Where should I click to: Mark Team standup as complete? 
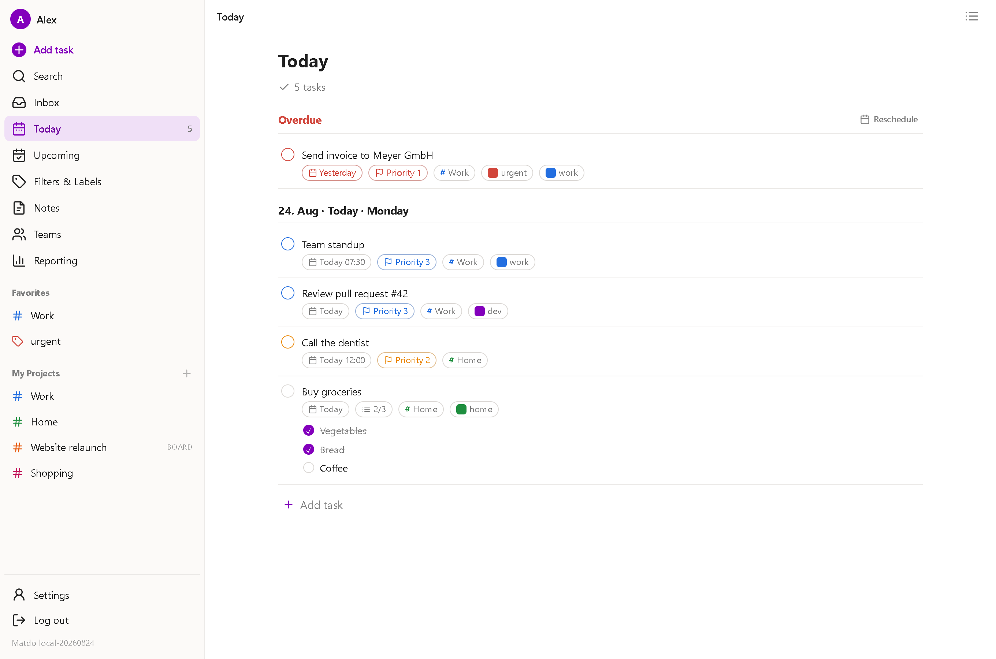pos(287,244)
